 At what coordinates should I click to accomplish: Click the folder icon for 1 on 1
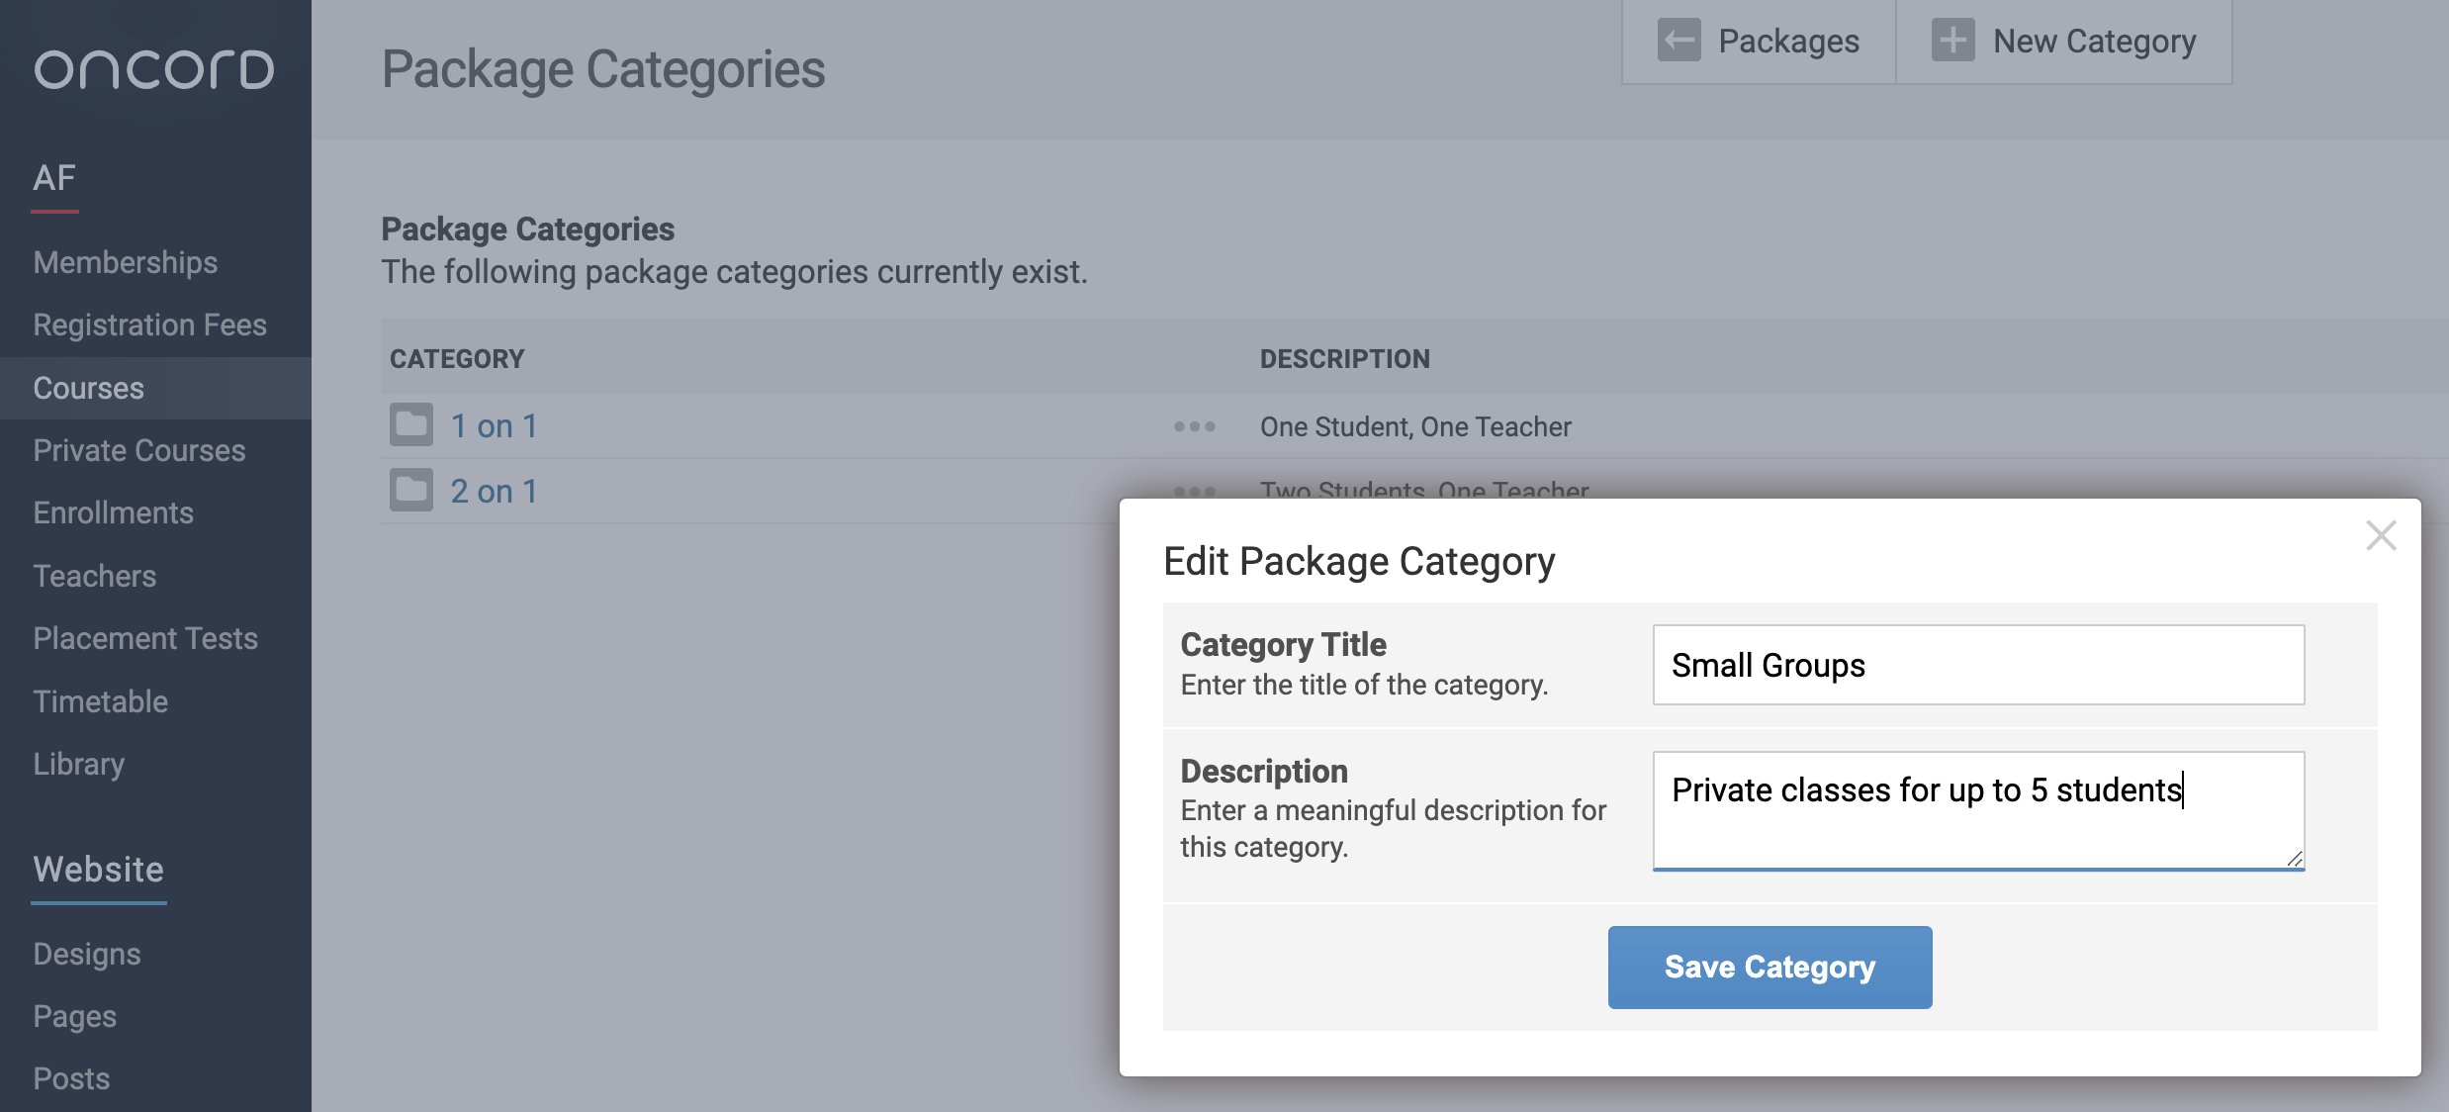(x=411, y=425)
